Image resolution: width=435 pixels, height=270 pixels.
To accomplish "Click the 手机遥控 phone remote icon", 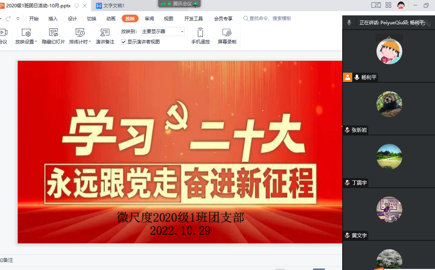I will pyautogui.click(x=200, y=33).
